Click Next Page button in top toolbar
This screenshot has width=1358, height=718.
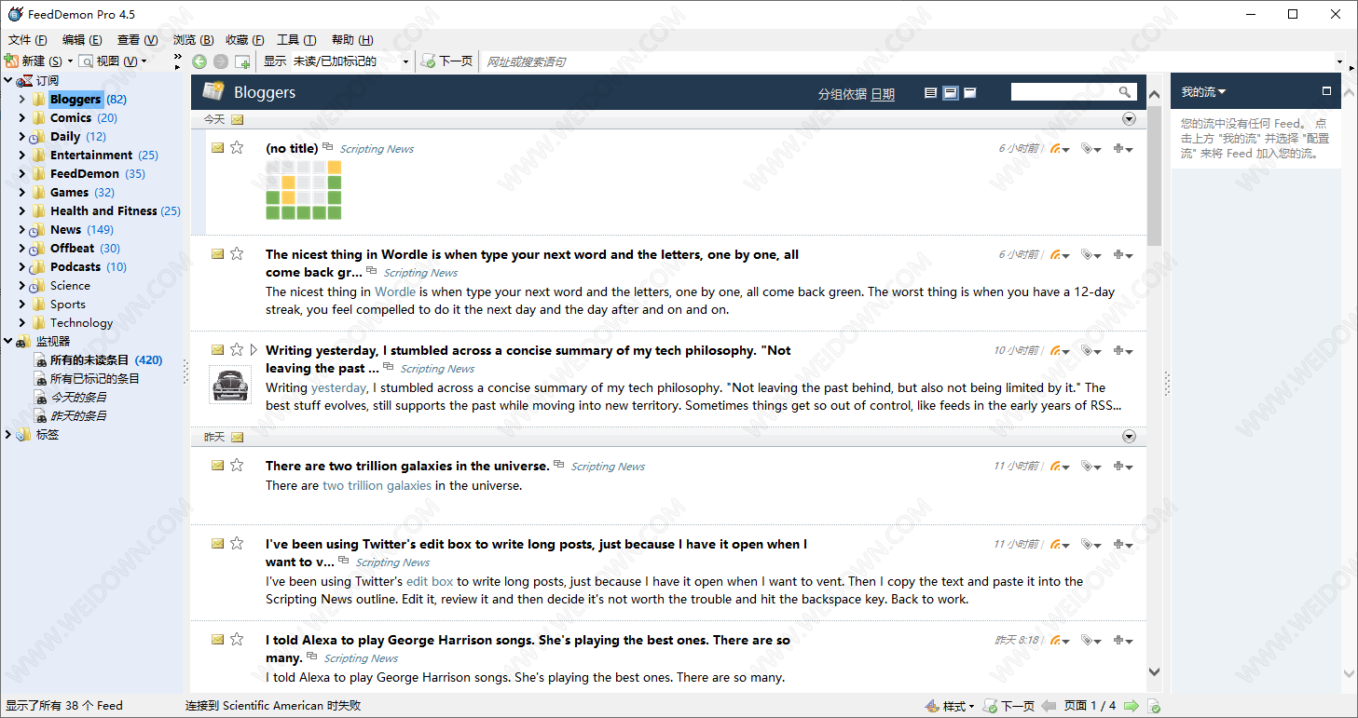447,61
